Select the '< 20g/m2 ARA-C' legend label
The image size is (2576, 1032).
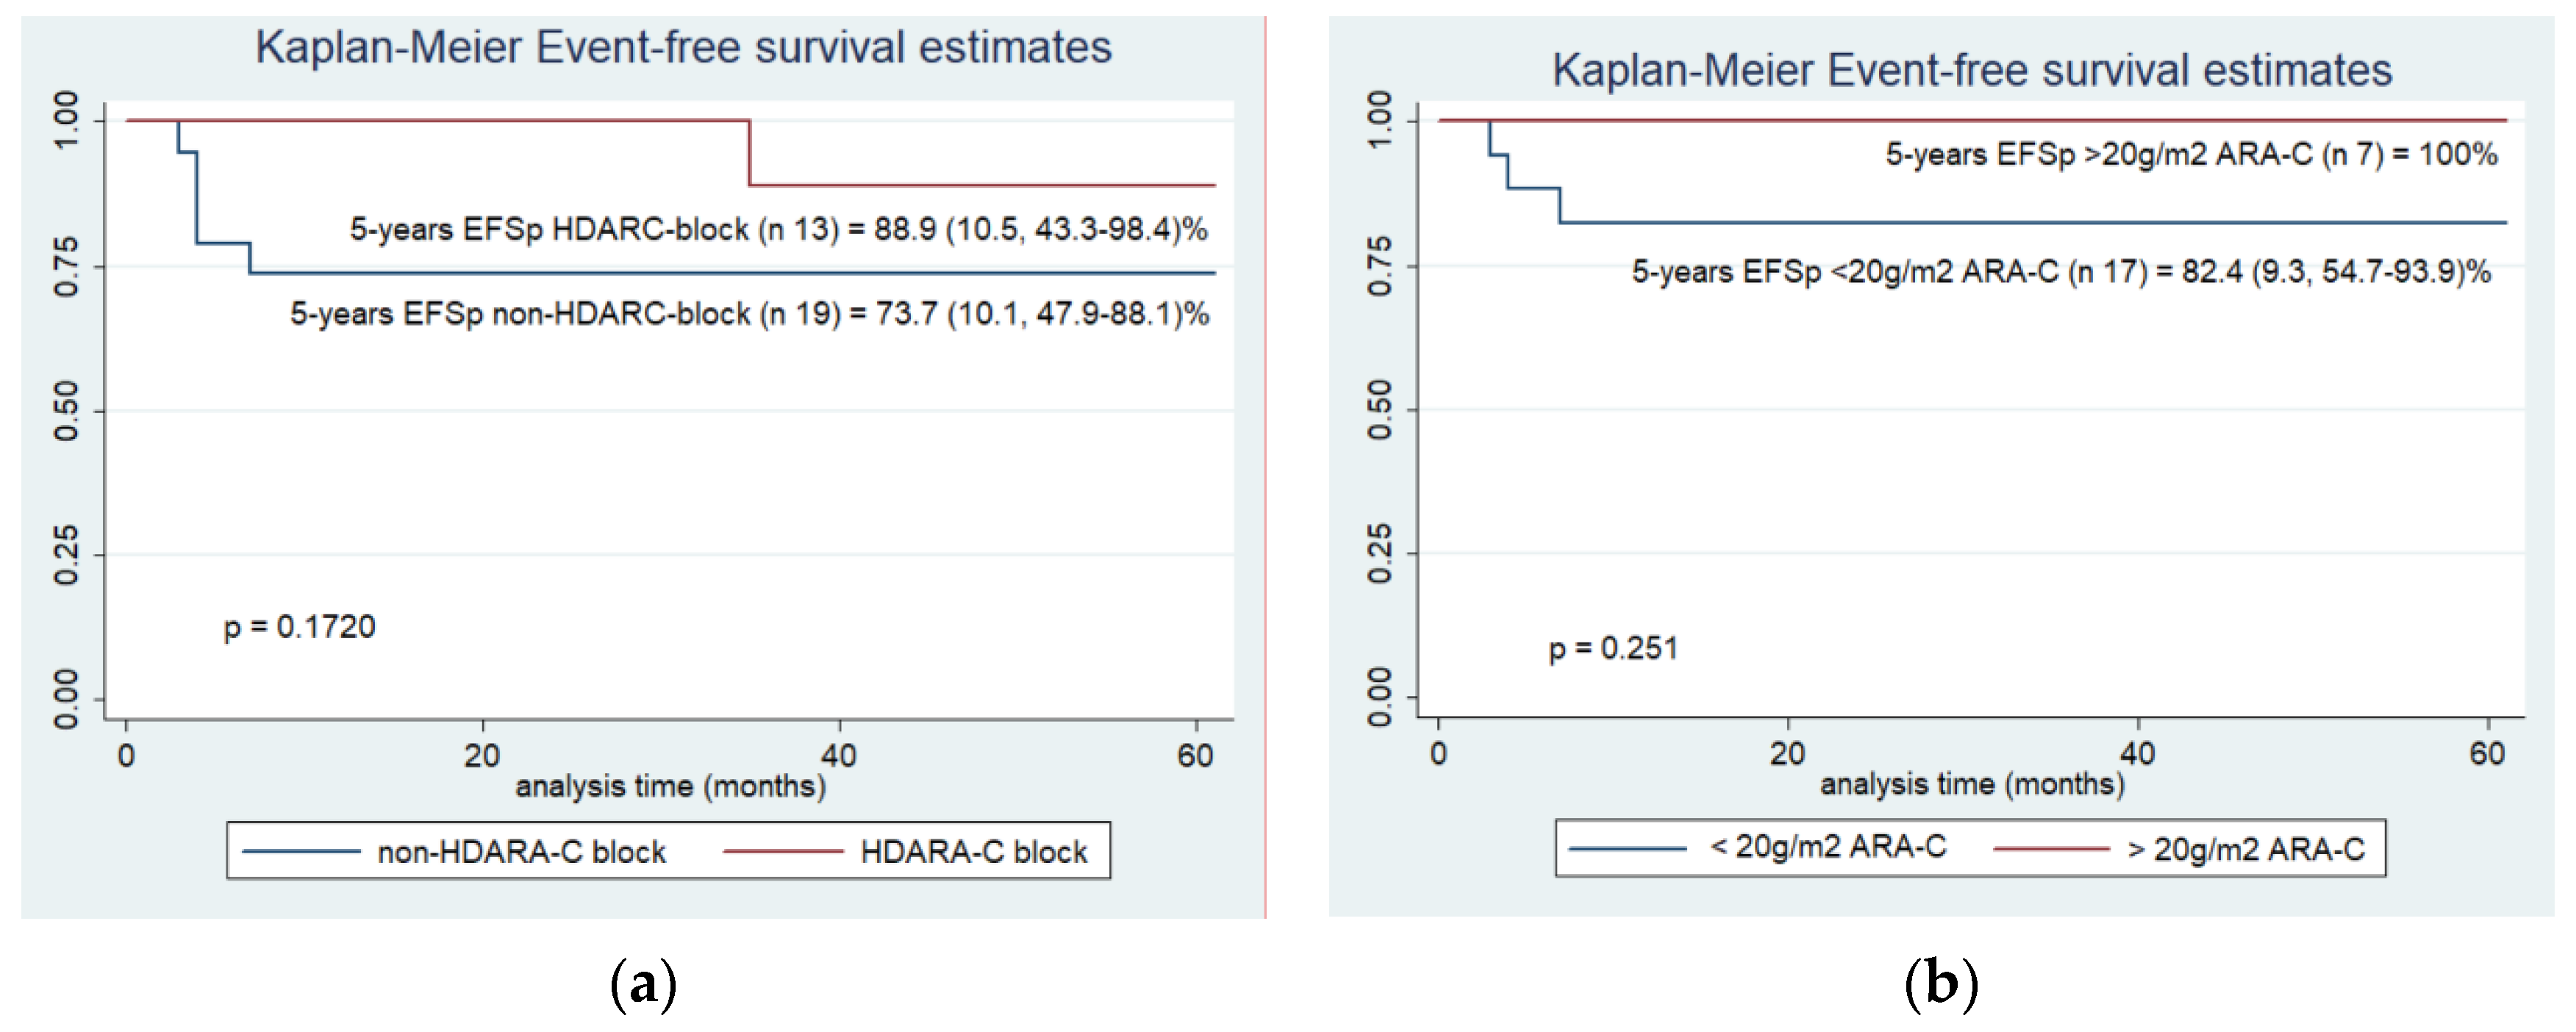click(1828, 847)
